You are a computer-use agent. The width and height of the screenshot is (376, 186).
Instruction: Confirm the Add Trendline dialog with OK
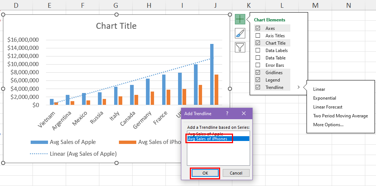coord(205,173)
